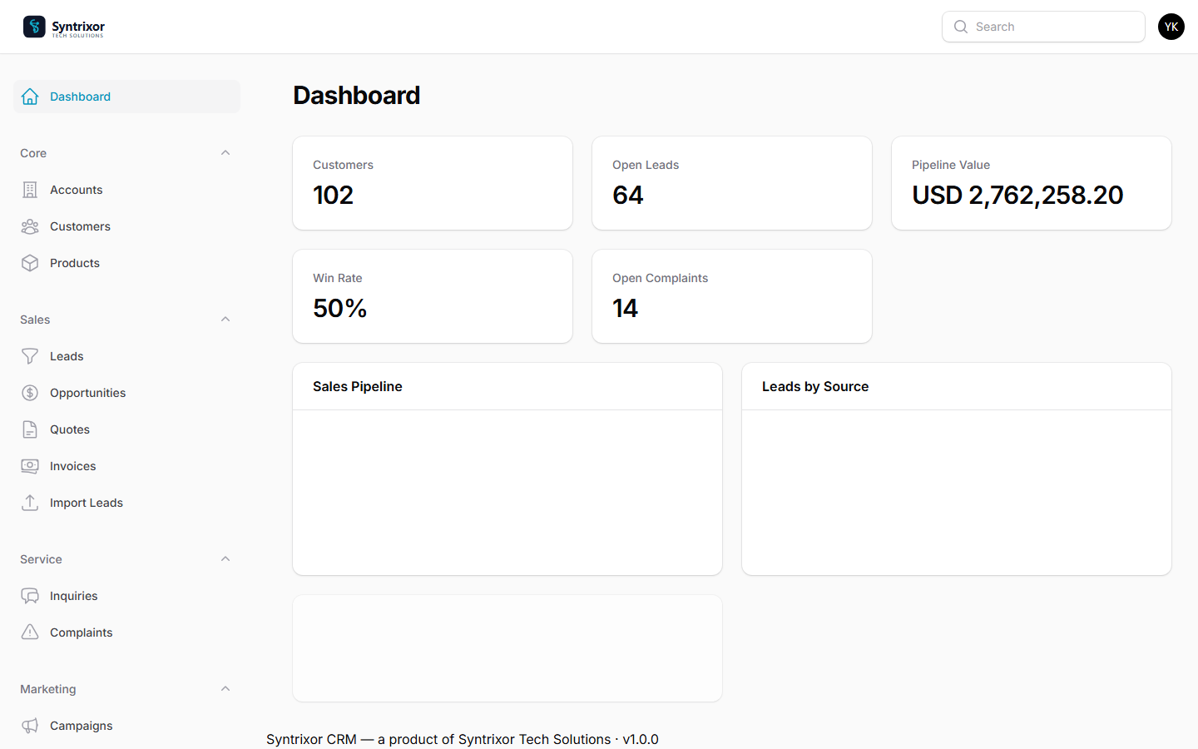Click the Products cube icon
This screenshot has height=749, width=1198.
coord(30,263)
